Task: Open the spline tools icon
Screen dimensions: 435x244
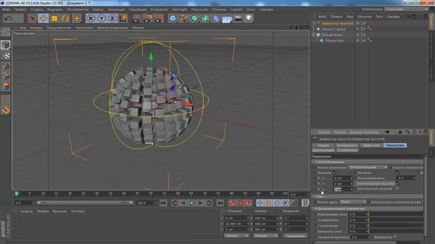Action: pyautogui.click(x=184, y=18)
